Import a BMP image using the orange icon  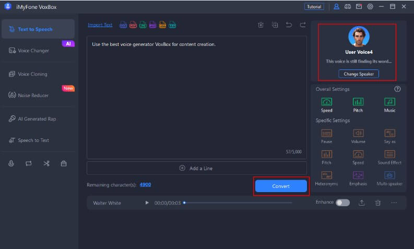[x=162, y=25]
